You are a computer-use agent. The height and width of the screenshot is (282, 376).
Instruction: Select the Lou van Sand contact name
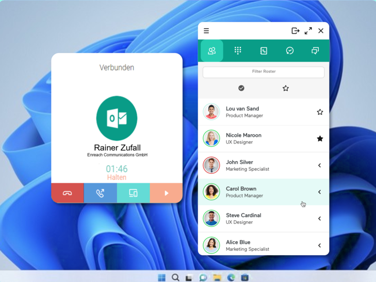pos(242,109)
